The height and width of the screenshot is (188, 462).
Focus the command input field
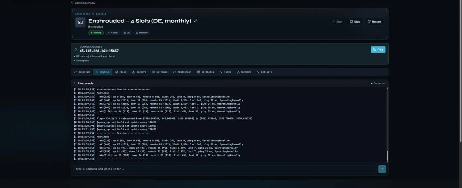pyautogui.click(x=225, y=169)
